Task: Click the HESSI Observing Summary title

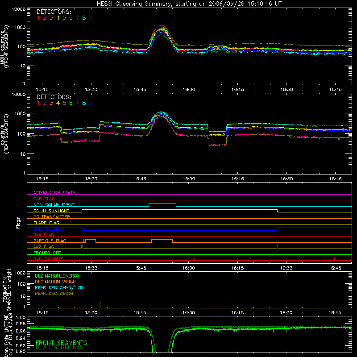Action: [189, 4]
